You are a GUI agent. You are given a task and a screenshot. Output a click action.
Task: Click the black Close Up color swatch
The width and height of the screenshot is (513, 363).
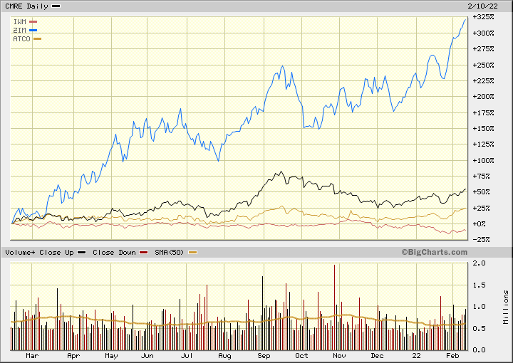pyautogui.click(x=82, y=252)
